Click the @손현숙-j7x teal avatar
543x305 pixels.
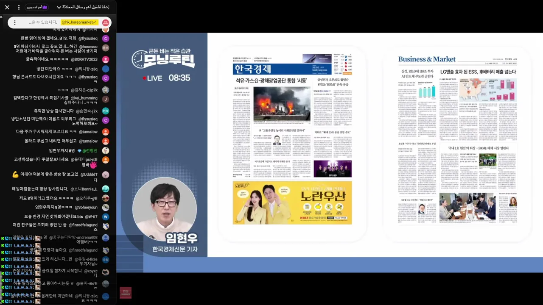pos(106,111)
